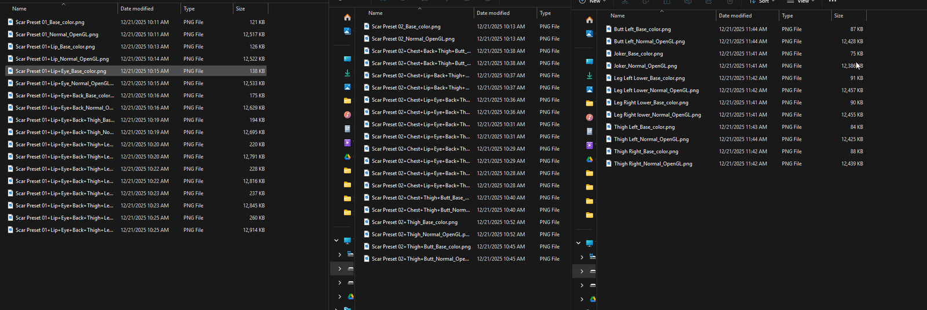This screenshot has width=927, height=310.
Task: Open the three-dots See more toolbar menu
Action: [832, 2]
